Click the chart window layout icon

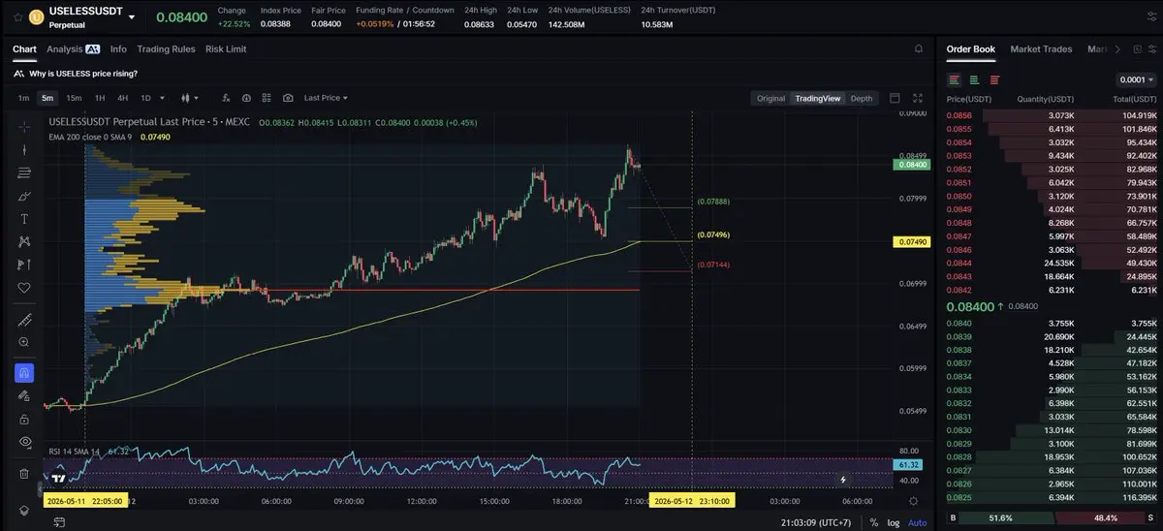895,98
